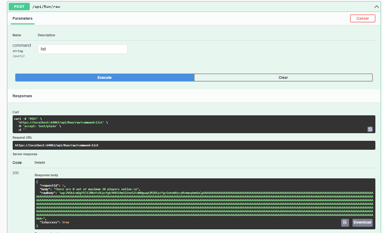Click the Responses section header
Viewport: 383px width, 233px height.
point(22,96)
